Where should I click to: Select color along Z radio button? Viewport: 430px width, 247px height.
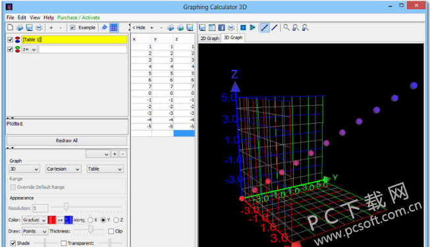tap(116, 220)
